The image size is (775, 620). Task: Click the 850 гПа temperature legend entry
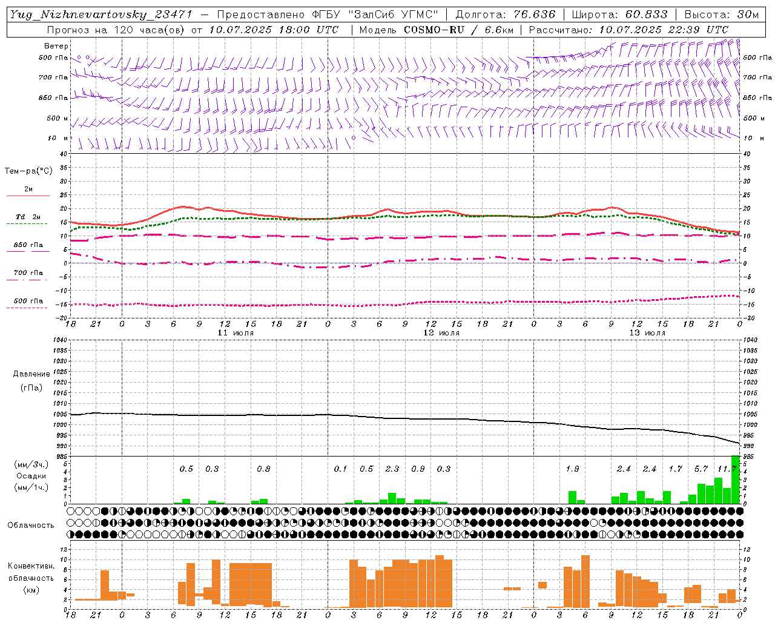(28, 245)
